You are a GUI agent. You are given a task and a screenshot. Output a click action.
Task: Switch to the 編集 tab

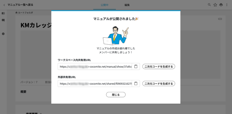(127, 5)
